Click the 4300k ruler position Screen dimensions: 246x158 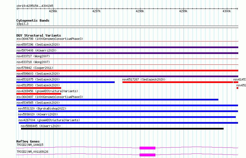tap(227, 11)
